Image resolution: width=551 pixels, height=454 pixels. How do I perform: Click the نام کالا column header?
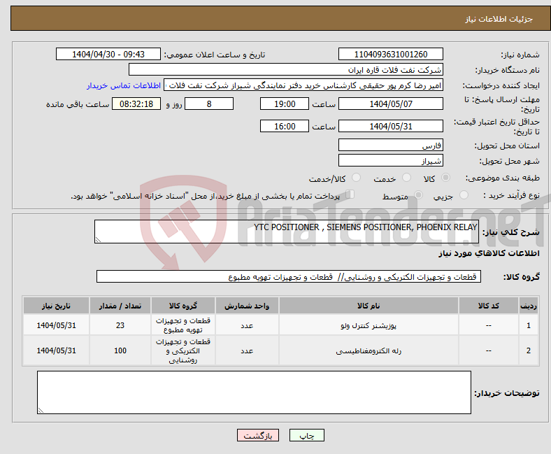[x=368, y=306]
